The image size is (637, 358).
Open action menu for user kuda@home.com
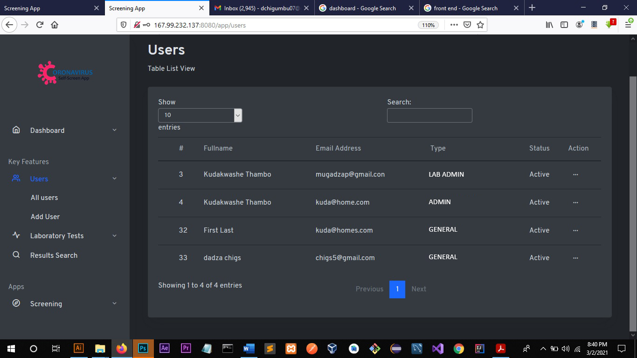tap(575, 202)
